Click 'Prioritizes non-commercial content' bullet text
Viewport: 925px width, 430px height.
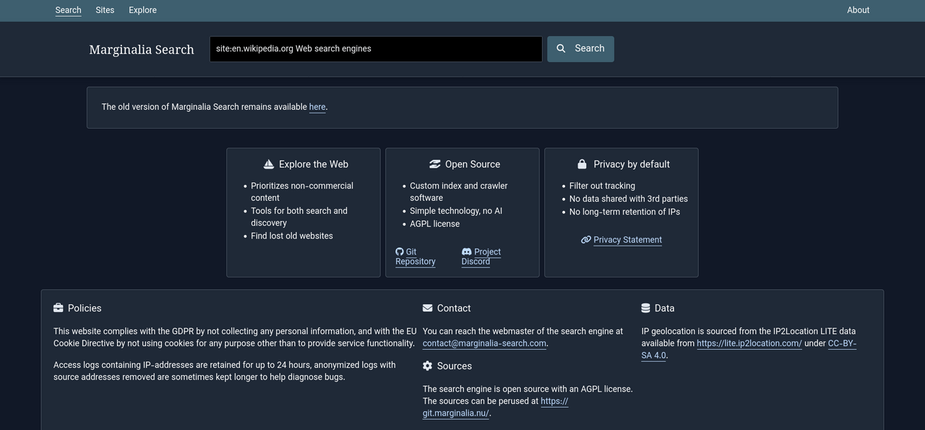point(302,192)
